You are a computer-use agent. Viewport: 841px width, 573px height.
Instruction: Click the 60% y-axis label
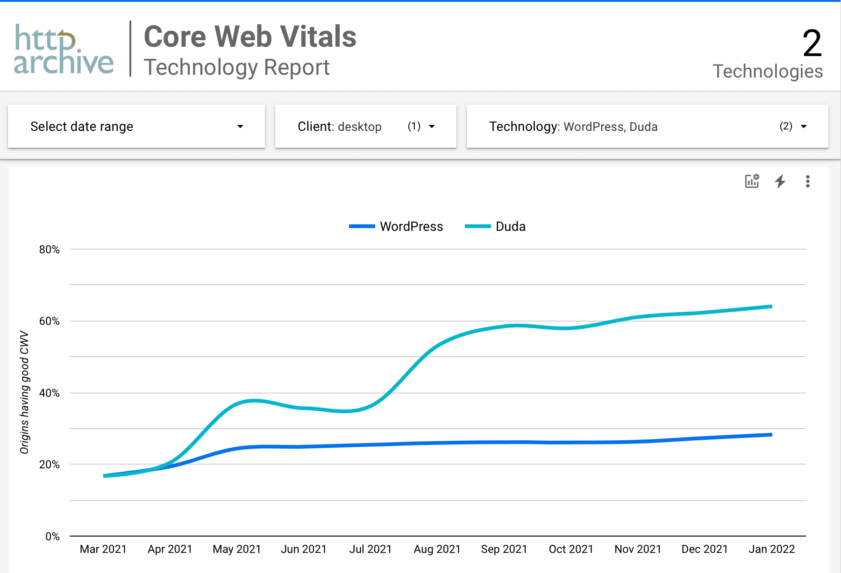coord(50,321)
